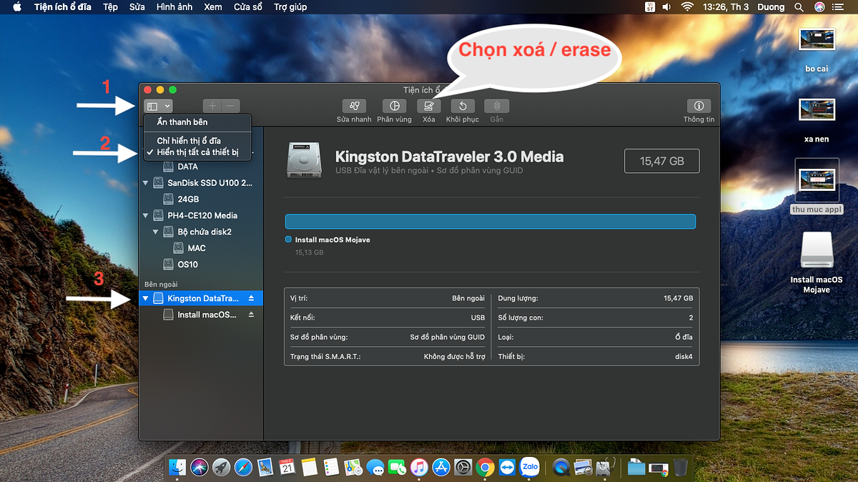Collapse PH4-CE120 Media disclosure triangle
858x482 pixels.
tap(146, 215)
